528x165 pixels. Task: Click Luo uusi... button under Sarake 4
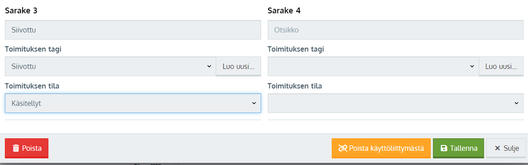coord(501,66)
